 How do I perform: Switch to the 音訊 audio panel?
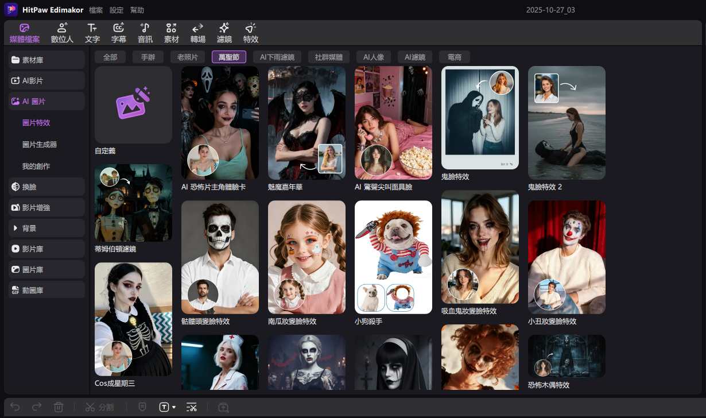(x=145, y=33)
